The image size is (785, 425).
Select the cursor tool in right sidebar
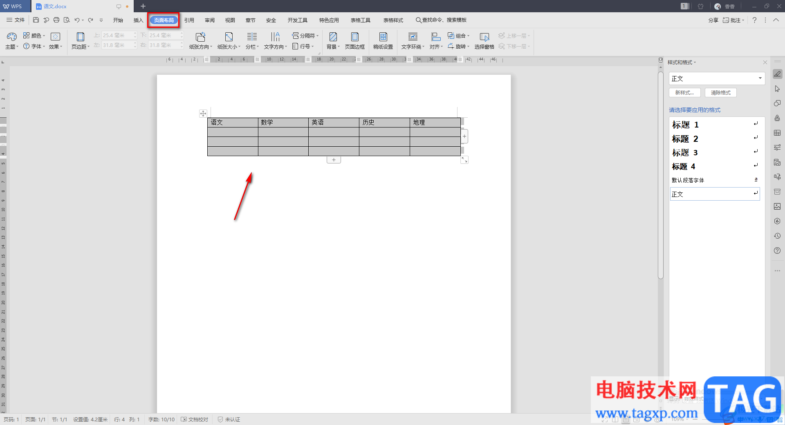click(x=777, y=89)
